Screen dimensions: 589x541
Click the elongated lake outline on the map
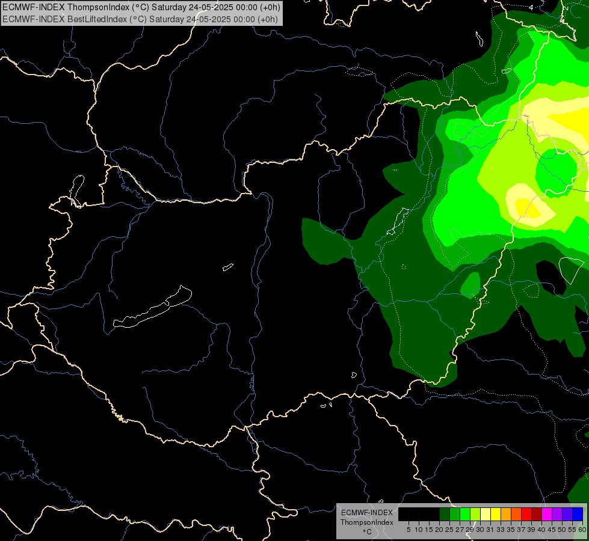(x=152, y=307)
